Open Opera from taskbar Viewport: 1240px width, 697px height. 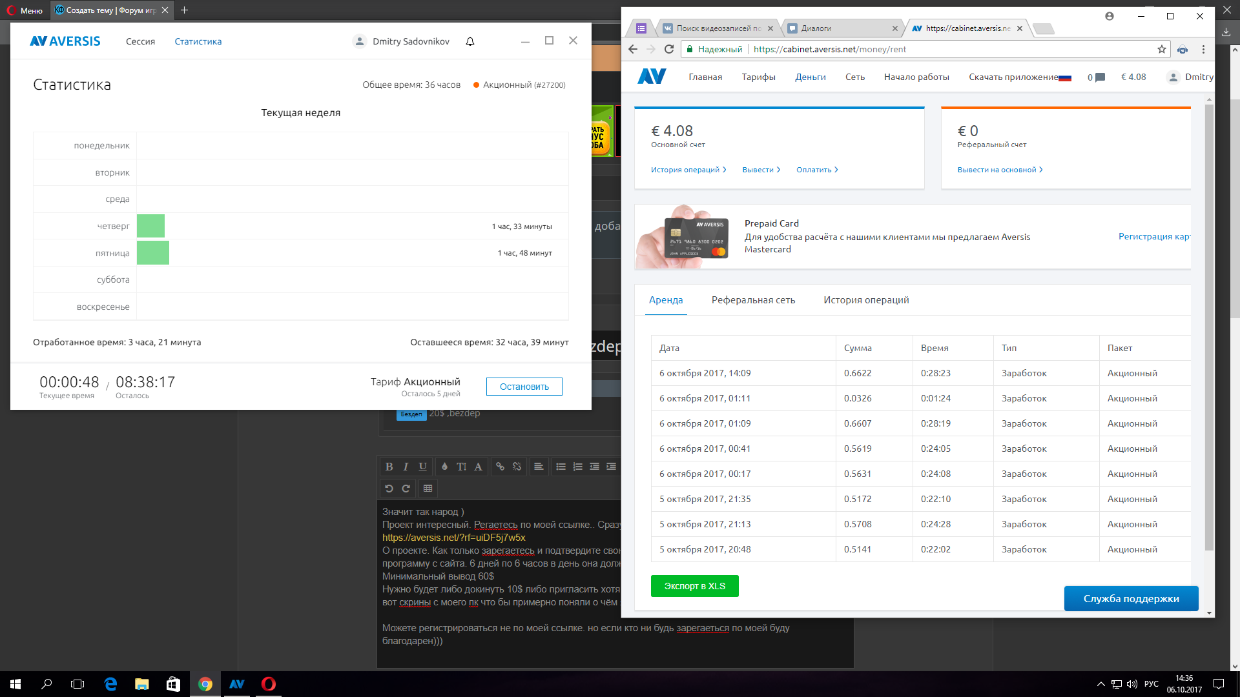pyautogui.click(x=269, y=684)
